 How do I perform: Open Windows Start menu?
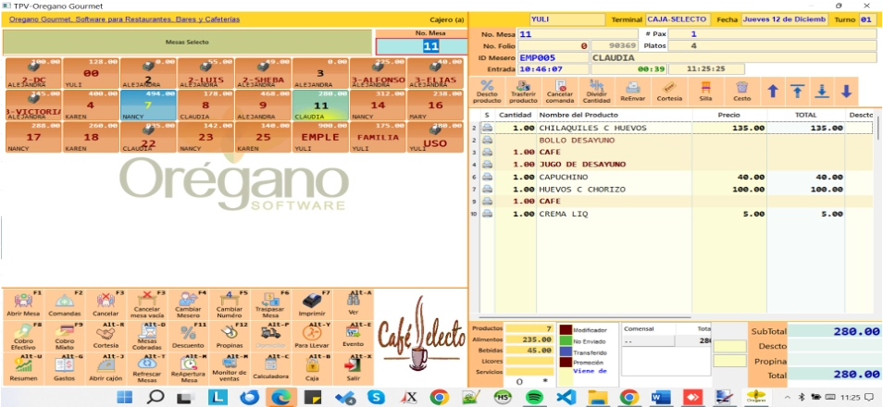(x=124, y=397)
